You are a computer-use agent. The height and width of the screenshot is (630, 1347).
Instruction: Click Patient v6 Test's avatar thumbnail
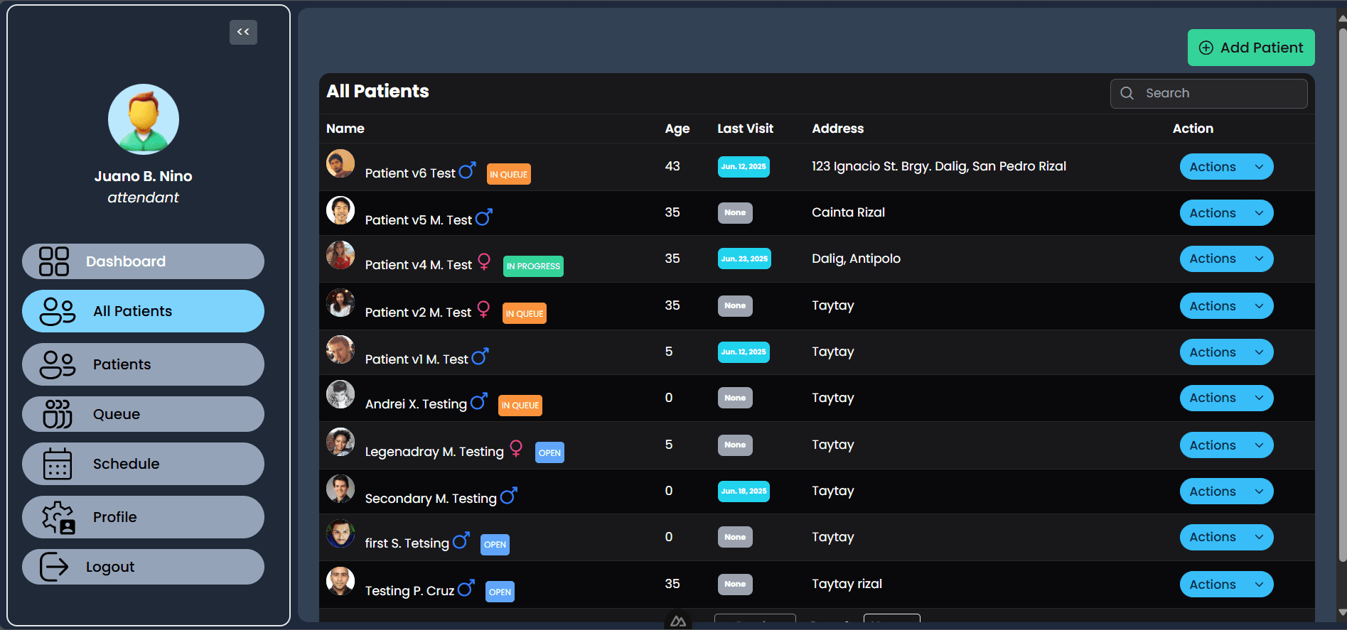pyautogui.click(x=340, y=163)
